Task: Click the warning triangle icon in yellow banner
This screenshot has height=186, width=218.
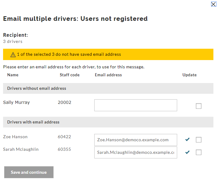Action: pos(13,55)
